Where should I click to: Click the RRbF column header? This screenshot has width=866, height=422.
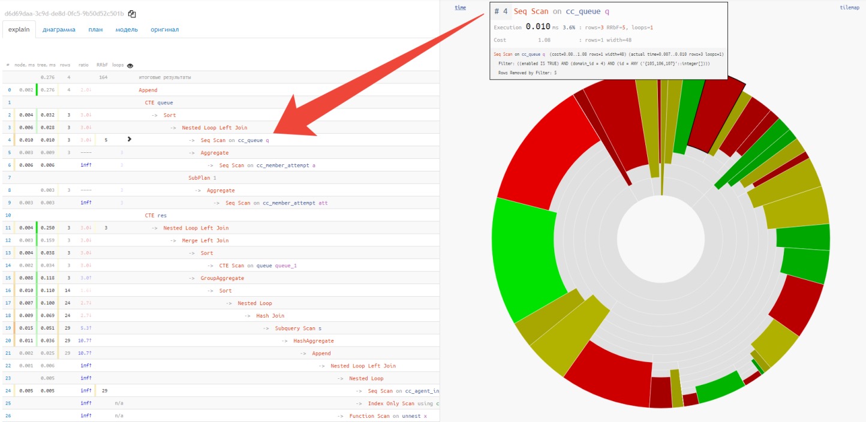pos(102,65)
